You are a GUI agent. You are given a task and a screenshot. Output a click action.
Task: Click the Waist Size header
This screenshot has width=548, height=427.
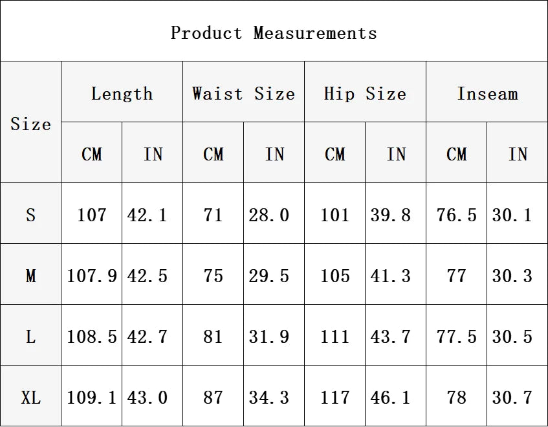[244, 93]
